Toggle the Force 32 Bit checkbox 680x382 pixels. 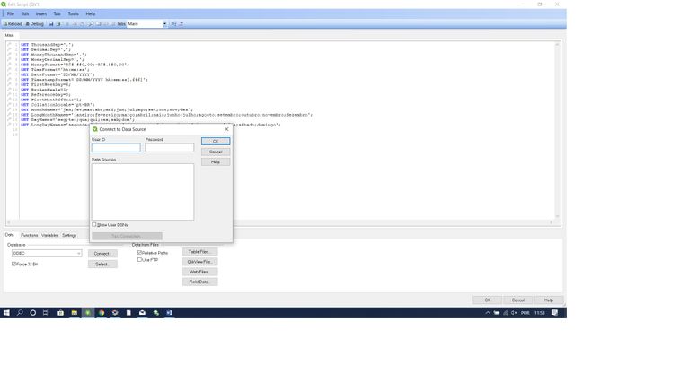pos(13,264)
